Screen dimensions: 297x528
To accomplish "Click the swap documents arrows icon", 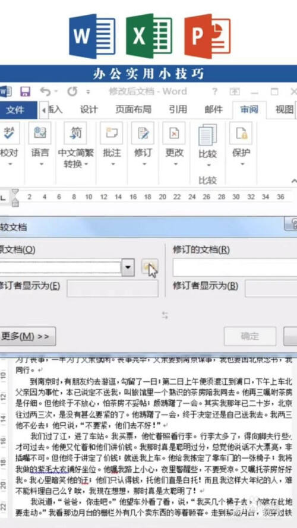I will pos(165,315).
